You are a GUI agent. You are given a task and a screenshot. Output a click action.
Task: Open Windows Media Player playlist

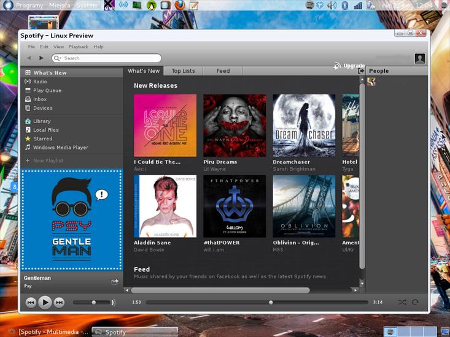(x=72, y=148)
